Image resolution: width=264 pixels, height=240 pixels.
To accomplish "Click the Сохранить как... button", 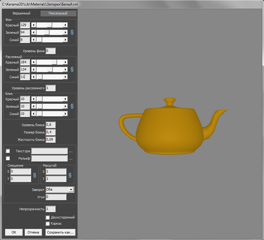I will point(61,232).
